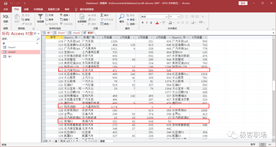
Task: Toggle italic text formatting
Action: pos(147,23)
